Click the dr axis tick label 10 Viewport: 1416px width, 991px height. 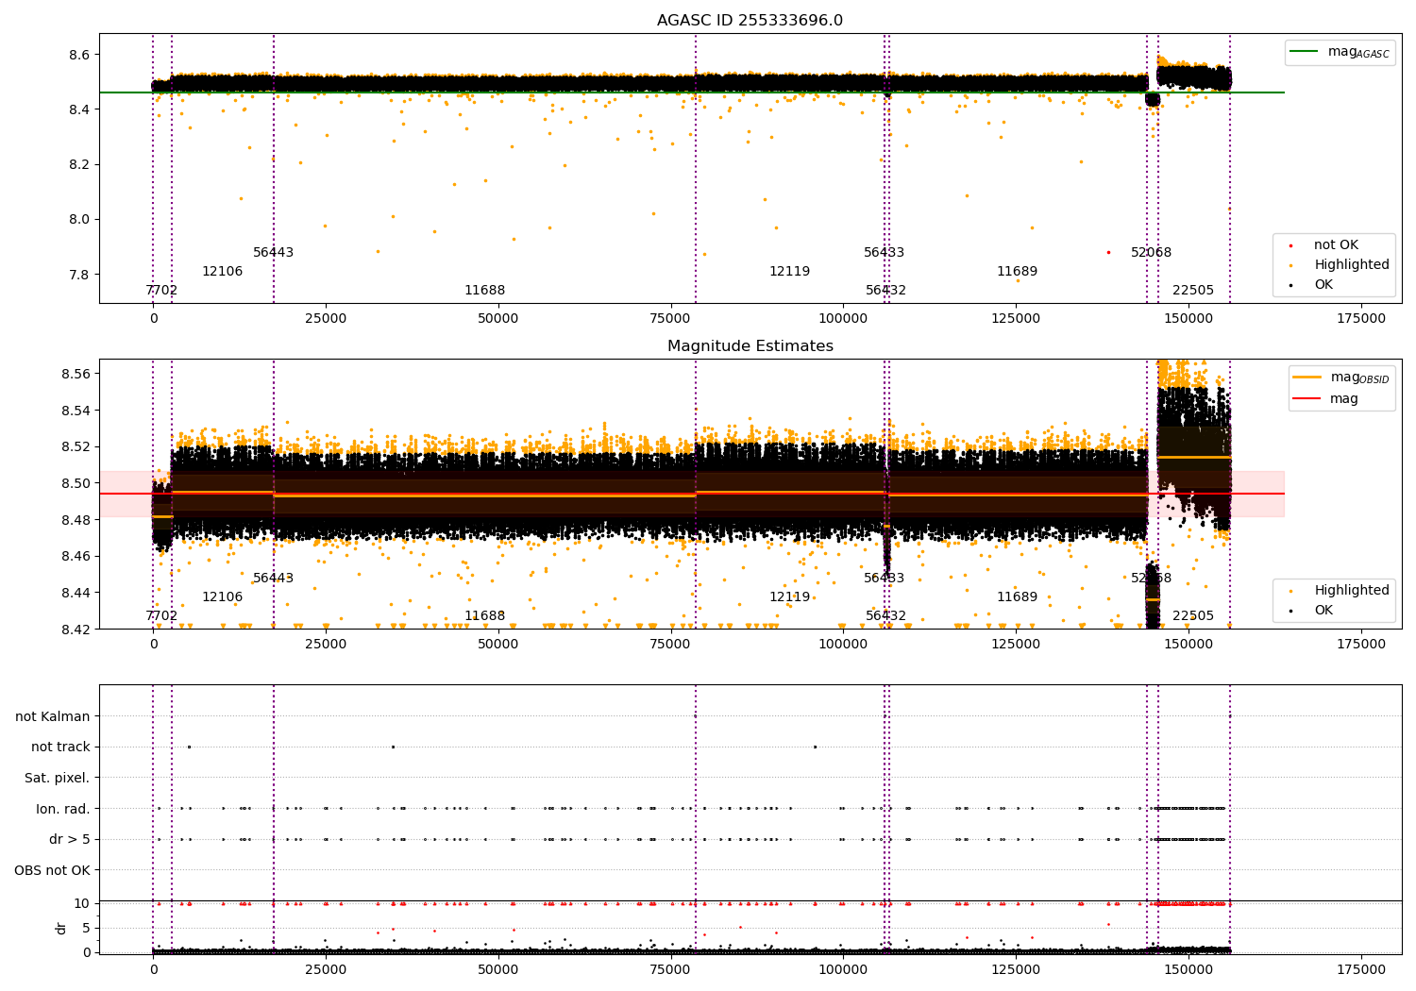82,903
